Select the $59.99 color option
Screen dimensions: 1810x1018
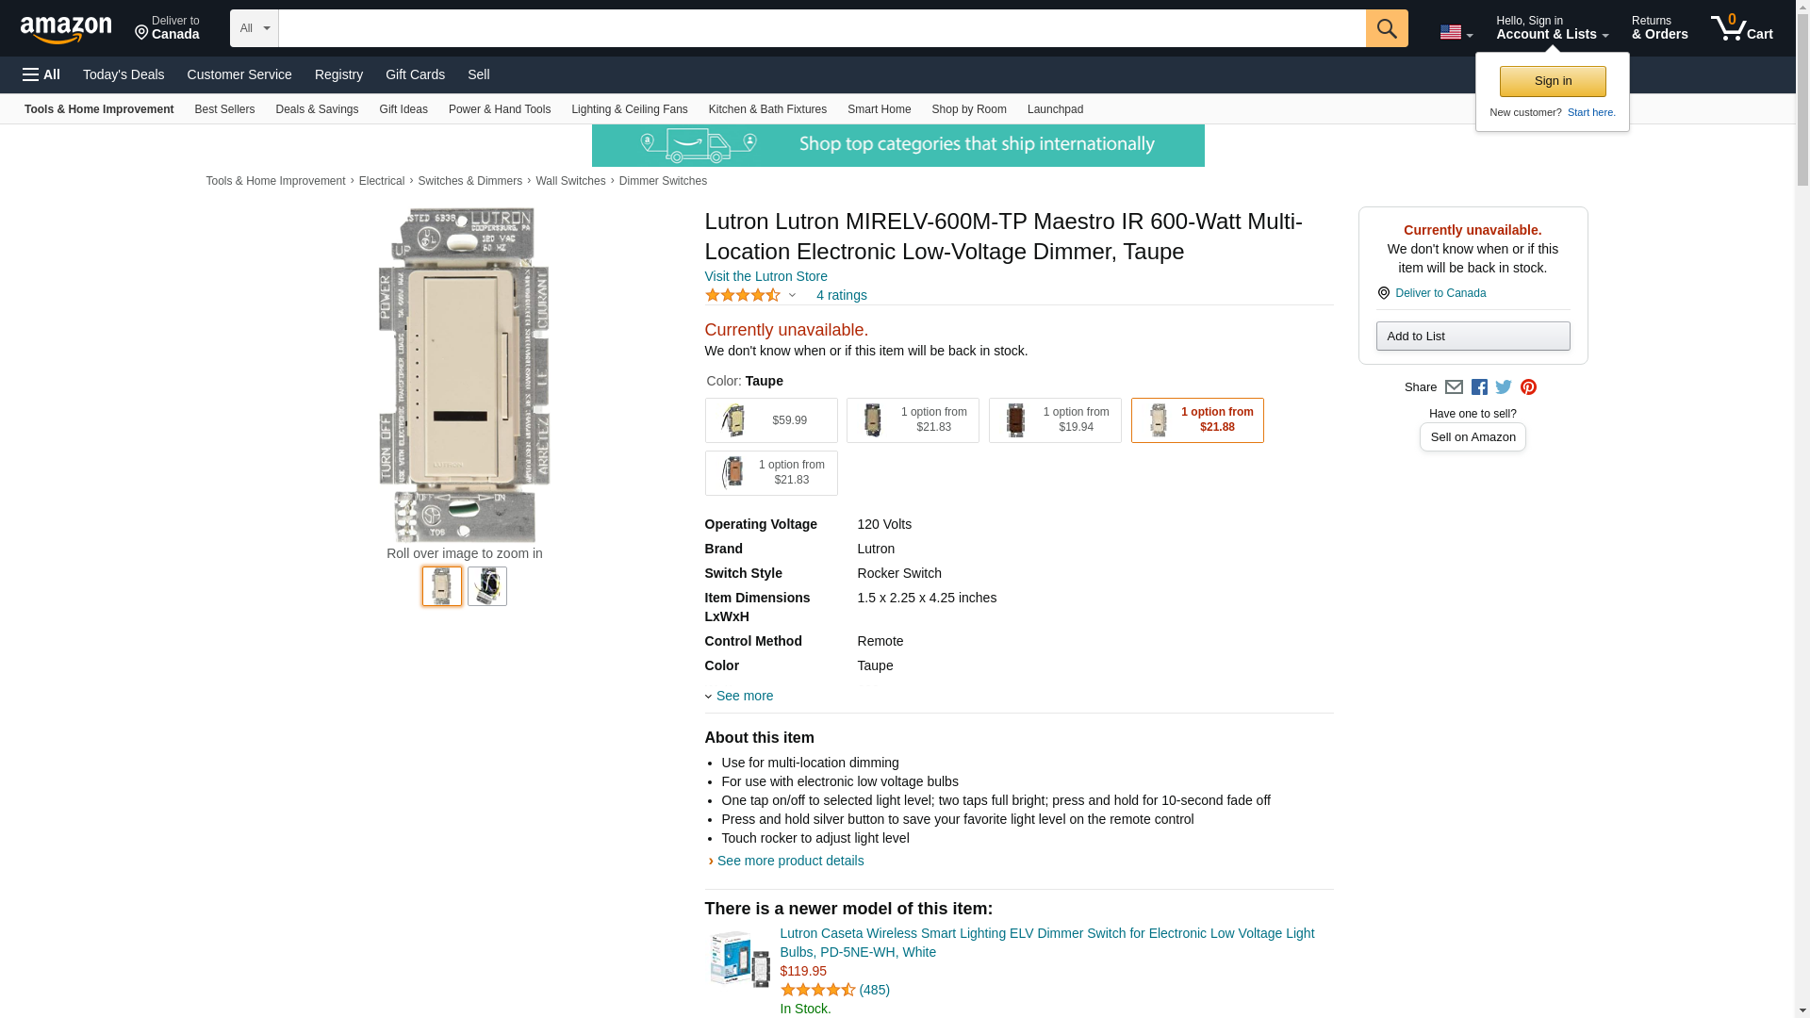770,420
